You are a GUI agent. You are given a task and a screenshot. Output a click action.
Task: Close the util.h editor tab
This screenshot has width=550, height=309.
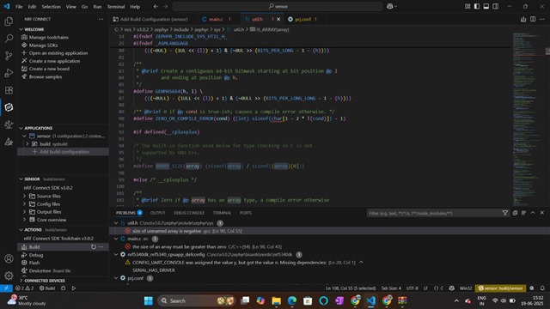point(278,19)
